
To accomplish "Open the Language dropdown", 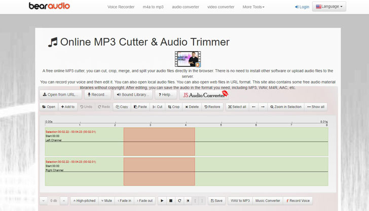I will [x=329, y=7].
